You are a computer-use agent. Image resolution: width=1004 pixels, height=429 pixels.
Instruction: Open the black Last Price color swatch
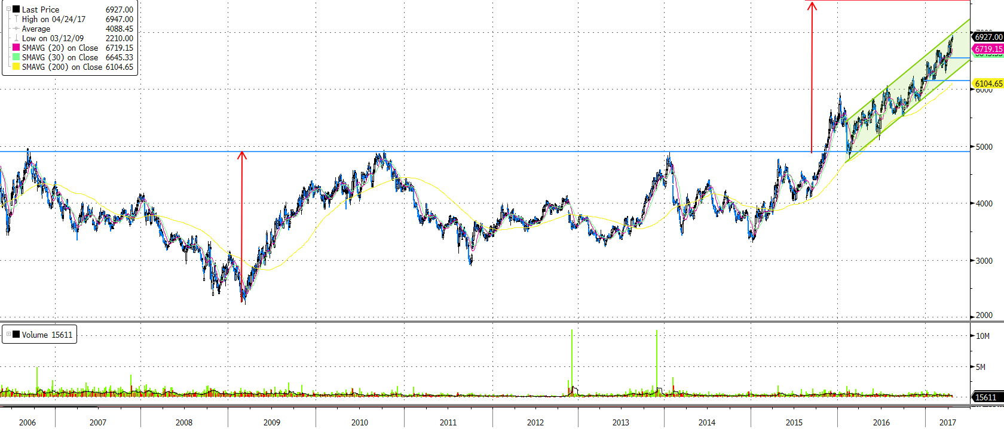pos(16,10)
